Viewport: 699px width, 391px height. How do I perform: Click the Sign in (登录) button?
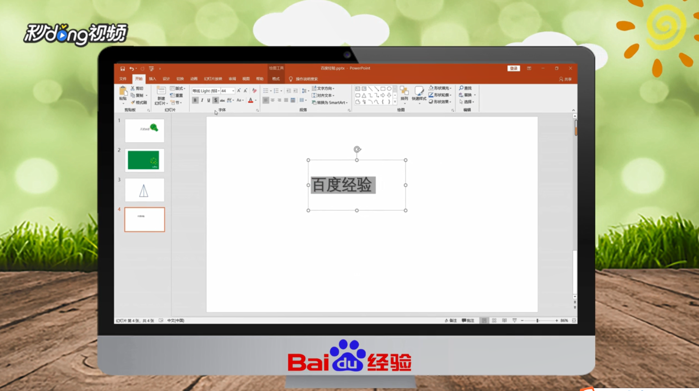[x=513, y=69]
